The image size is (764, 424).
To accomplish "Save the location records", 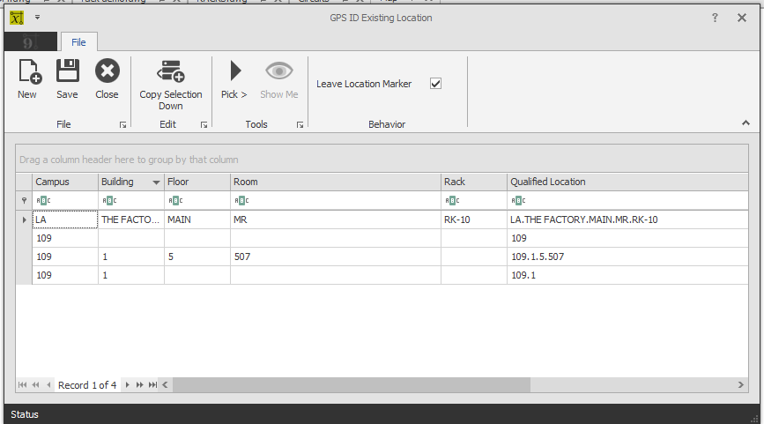I will click(x=67, y=79).
